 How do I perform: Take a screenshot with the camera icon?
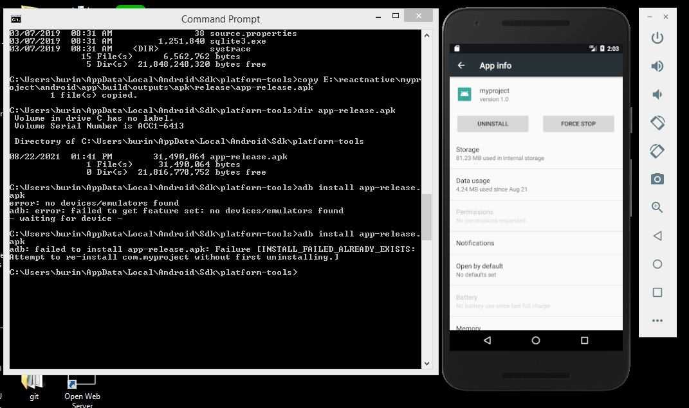pyautogui.click(x=657, y=179)
